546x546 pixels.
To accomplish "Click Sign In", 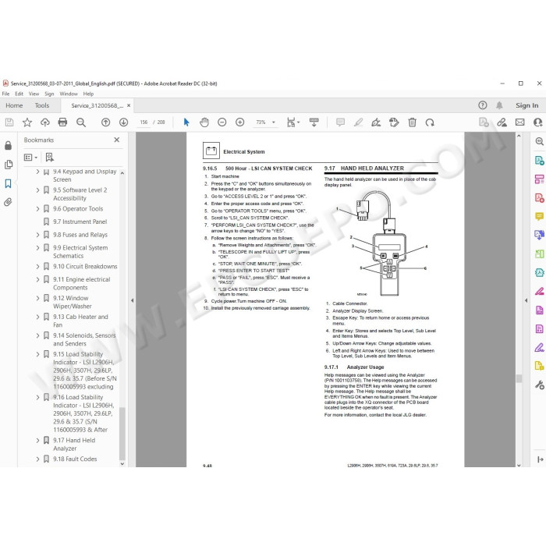I will click(526, 105).
